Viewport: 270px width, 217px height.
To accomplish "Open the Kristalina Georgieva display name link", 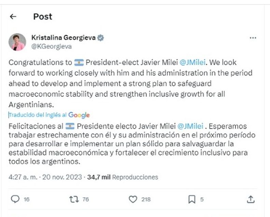I will tap(64, 38).
